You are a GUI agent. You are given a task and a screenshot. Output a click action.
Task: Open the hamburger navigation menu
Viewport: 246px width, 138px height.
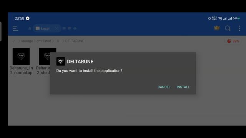coord(15,28)
